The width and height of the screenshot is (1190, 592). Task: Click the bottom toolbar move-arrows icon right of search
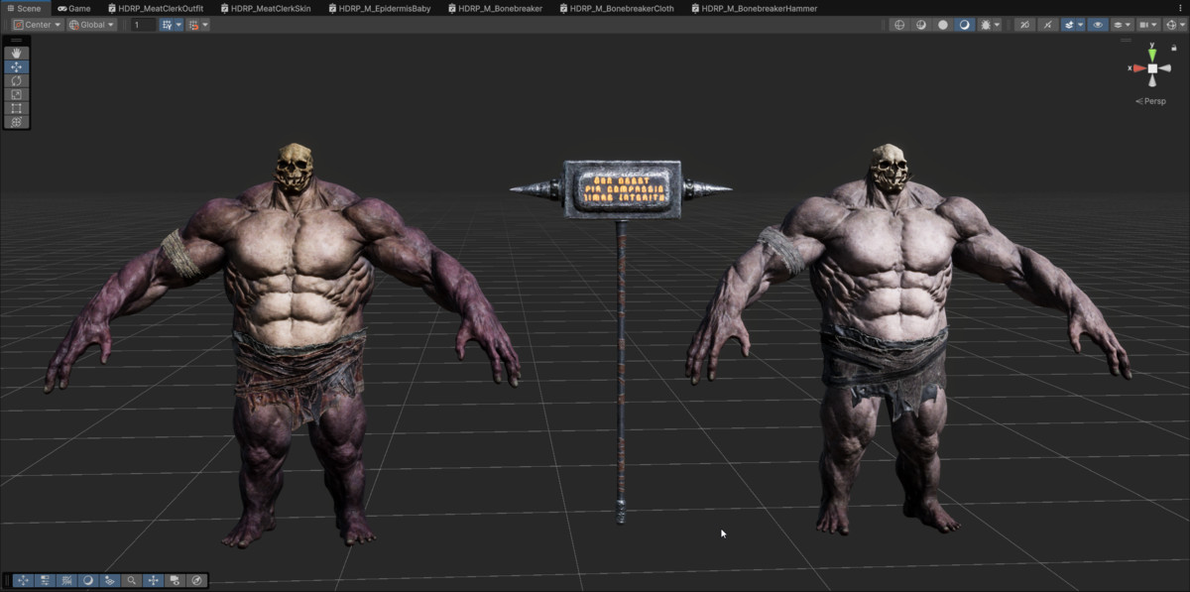154,580
